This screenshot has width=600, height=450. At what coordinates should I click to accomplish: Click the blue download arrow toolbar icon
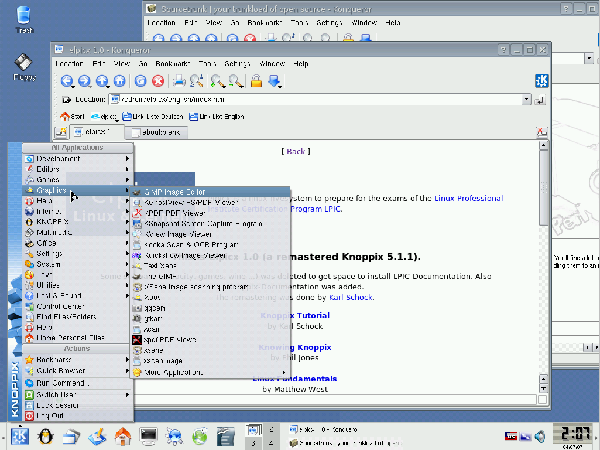coord(275,81)
